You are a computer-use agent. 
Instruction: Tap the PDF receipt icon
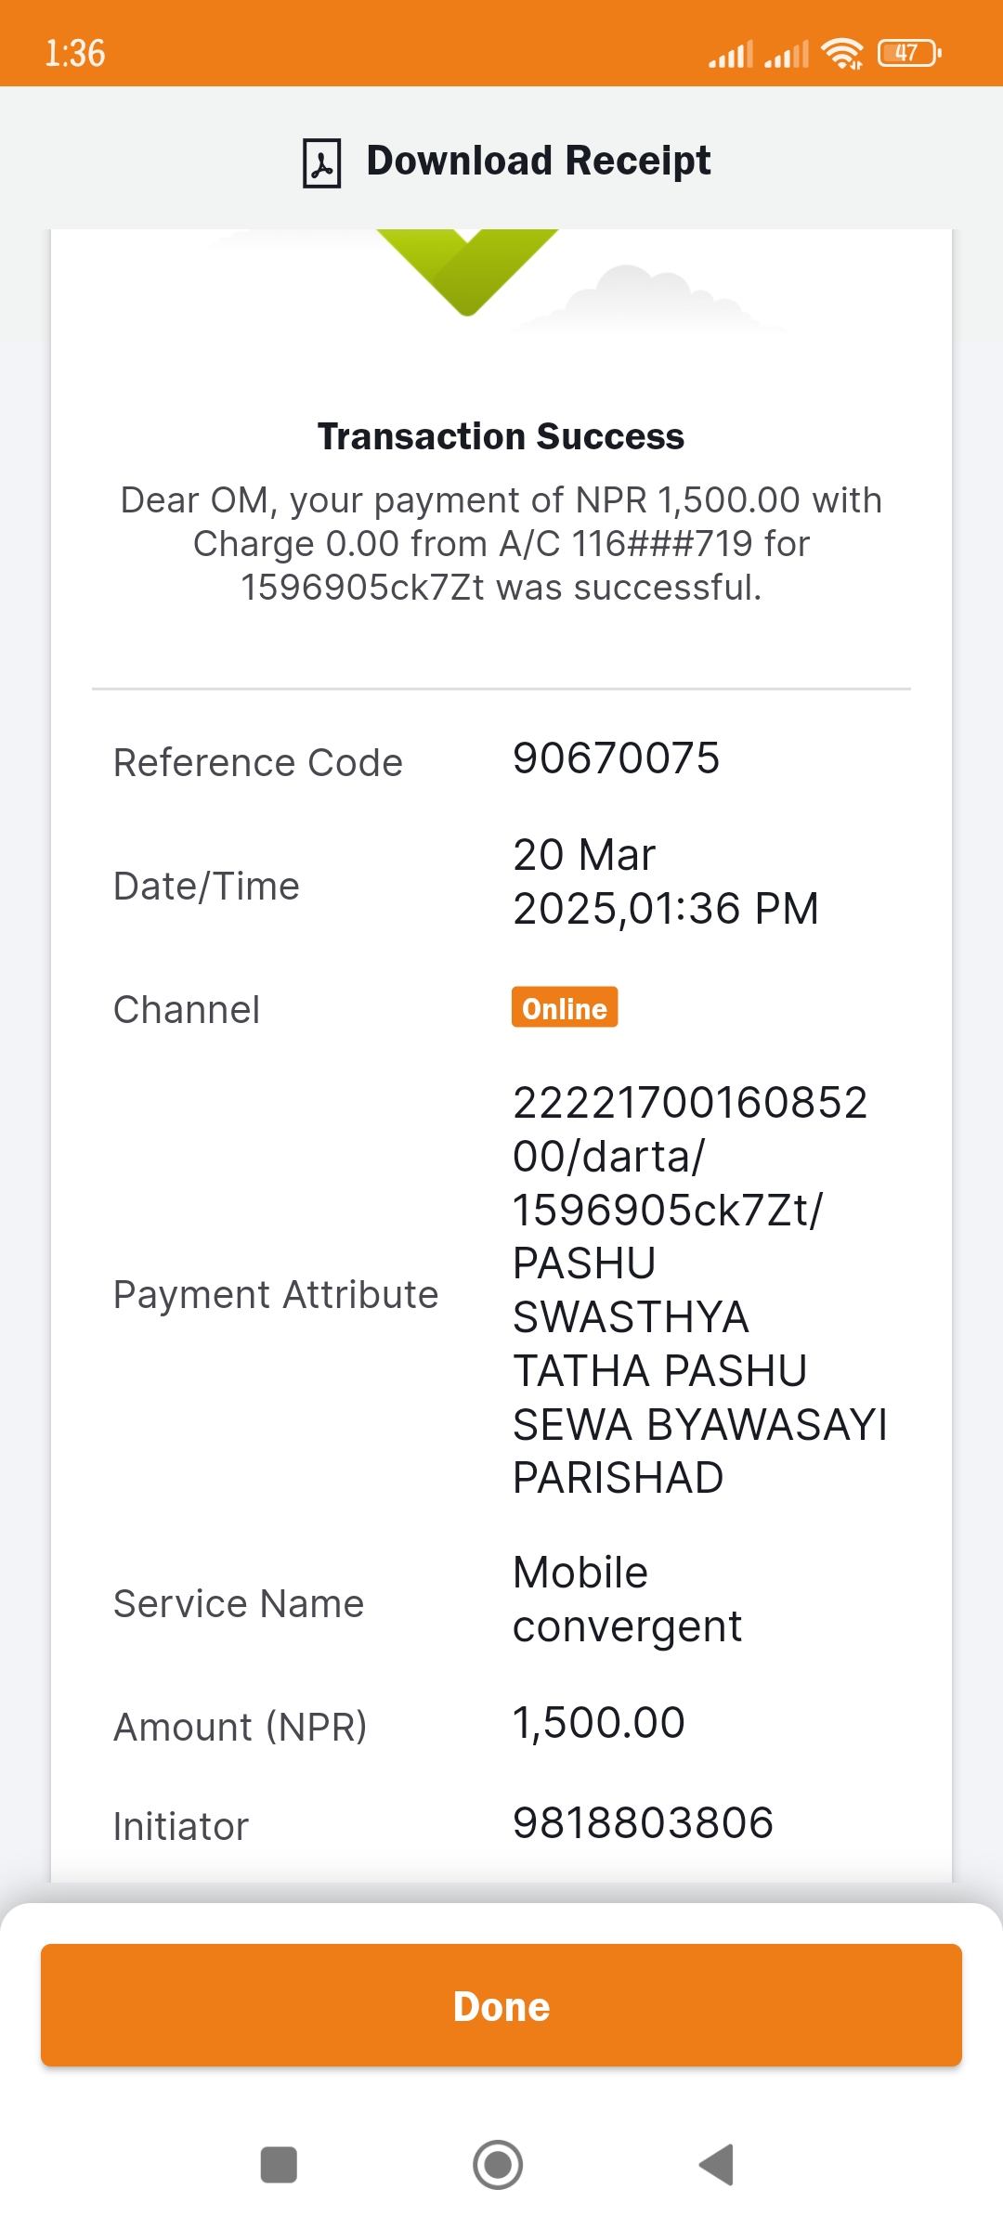(322, 163)
